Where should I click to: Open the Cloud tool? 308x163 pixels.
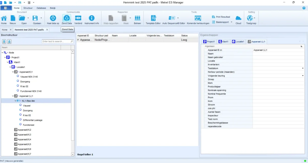(x=238, y=18)
